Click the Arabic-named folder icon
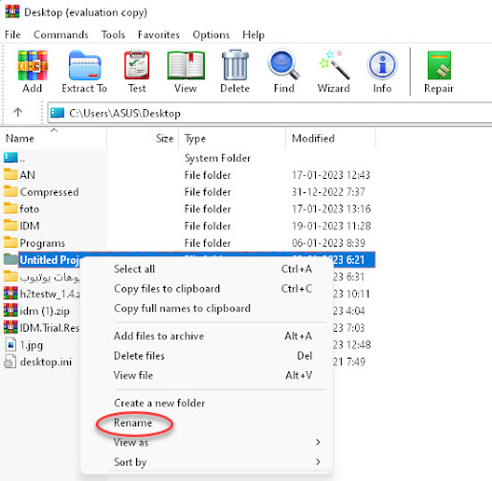The height and width of the screenshot is (481, 492). point(11,276)
